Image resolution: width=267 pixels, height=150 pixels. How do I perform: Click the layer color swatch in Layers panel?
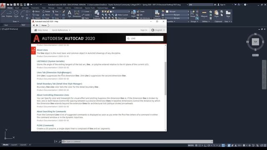[111, 12]
